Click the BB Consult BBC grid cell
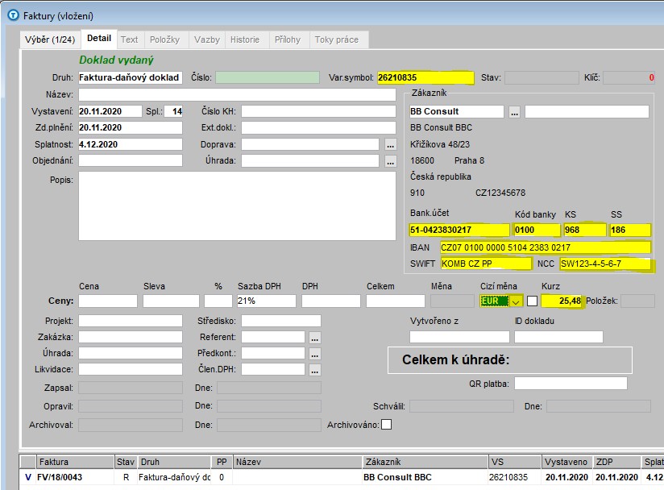 [x=425, y=477]
